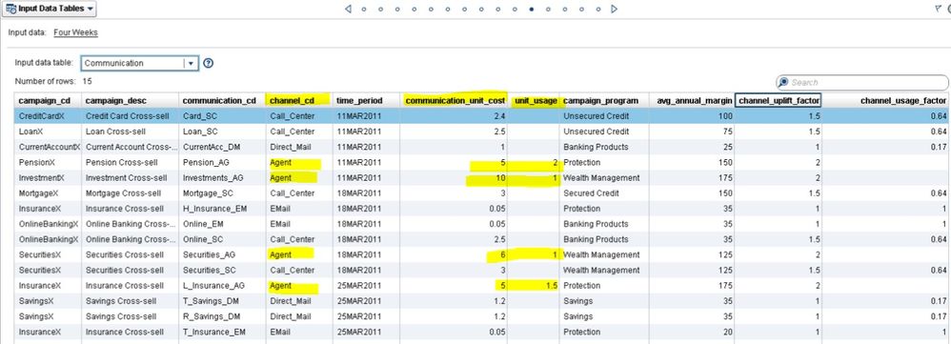The width and height of the screenshot is (951, 344).
Task: Select the PensionX campaign cell
Action: [x=48, y=162]
